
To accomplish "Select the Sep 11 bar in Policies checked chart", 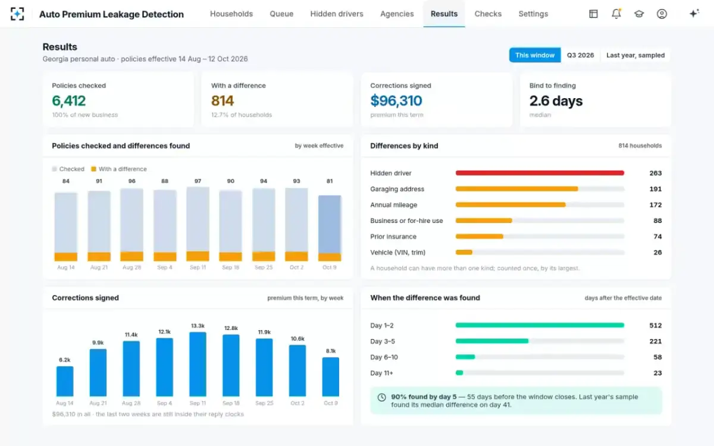I will pos(198,224).
